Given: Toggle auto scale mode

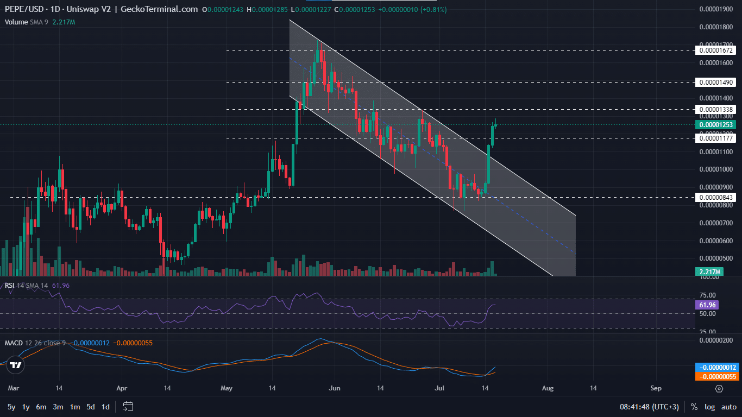Looking at the screenshot, I should [x=729, y=407].
